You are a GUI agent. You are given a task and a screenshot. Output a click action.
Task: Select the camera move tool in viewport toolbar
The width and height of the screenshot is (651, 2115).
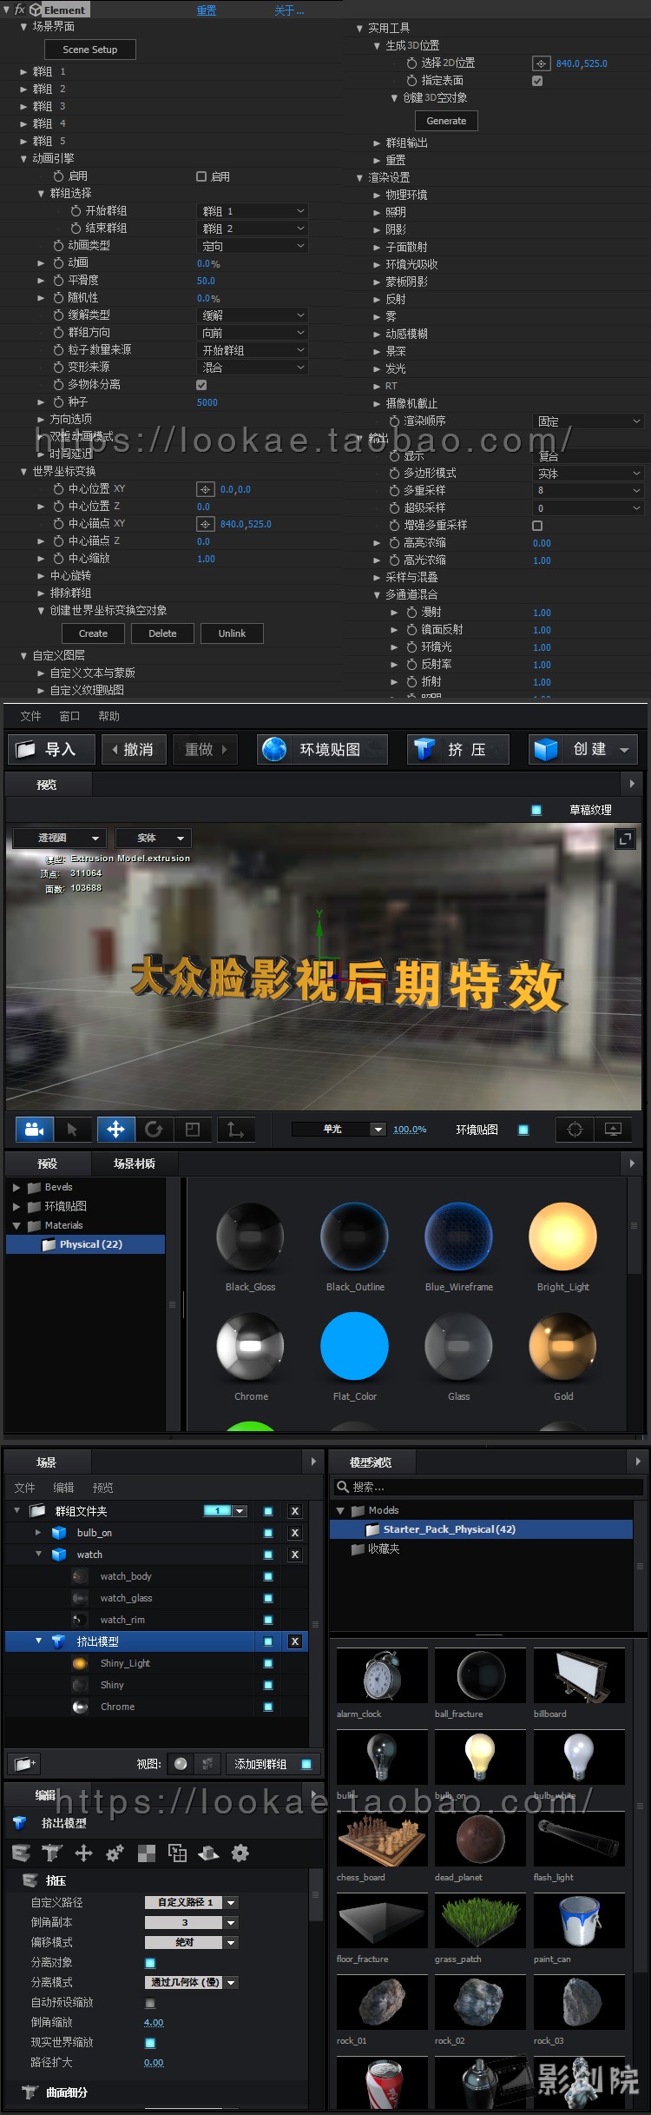(x=35, y=1129)
